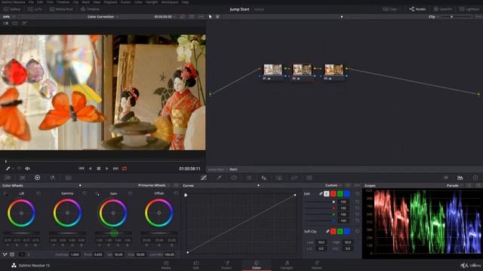Open the Primaries Wheels mode dropdown
483x271 pixels.
pos(154,185)
